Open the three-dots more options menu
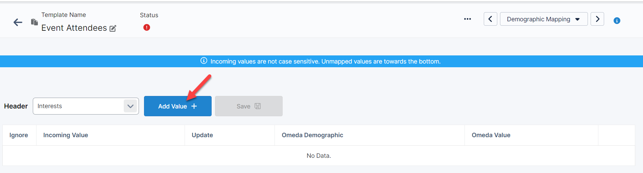 [x=468, y=19]
